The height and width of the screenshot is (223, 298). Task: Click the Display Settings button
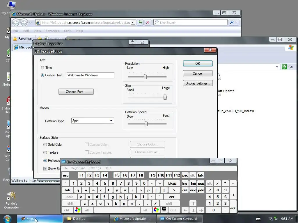[x=198, y=83]
